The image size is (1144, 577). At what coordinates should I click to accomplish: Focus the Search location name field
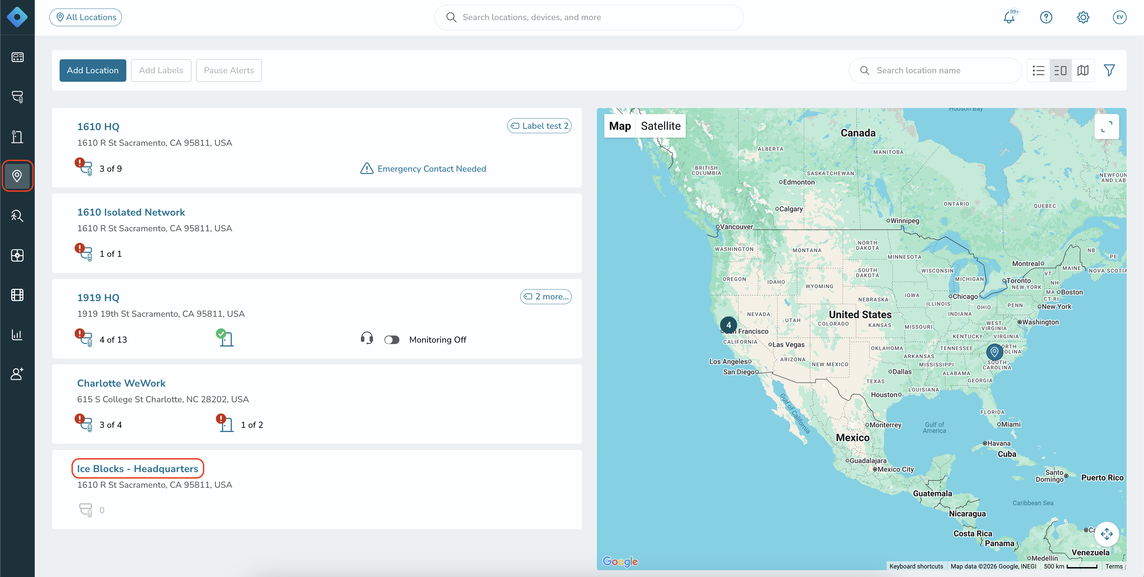coord(935,70)
